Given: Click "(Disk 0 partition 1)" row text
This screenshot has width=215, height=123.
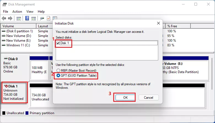Looking at the screenshot, I should [20, 31].
